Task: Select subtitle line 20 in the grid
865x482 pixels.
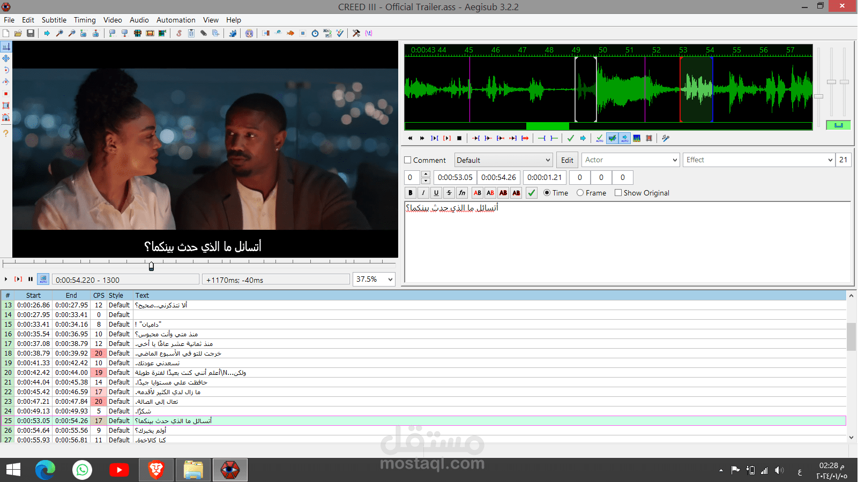Action: click(x=423, y=372)
